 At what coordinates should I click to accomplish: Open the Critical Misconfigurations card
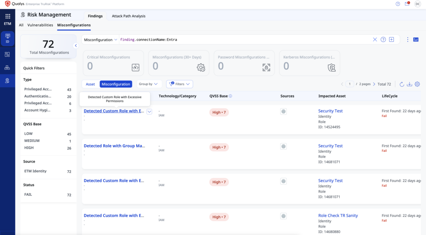[x=113, y=63]
